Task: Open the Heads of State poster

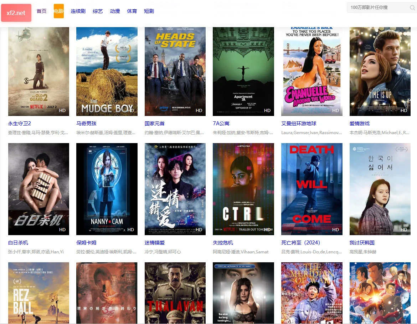Action: tap(175, 71)
